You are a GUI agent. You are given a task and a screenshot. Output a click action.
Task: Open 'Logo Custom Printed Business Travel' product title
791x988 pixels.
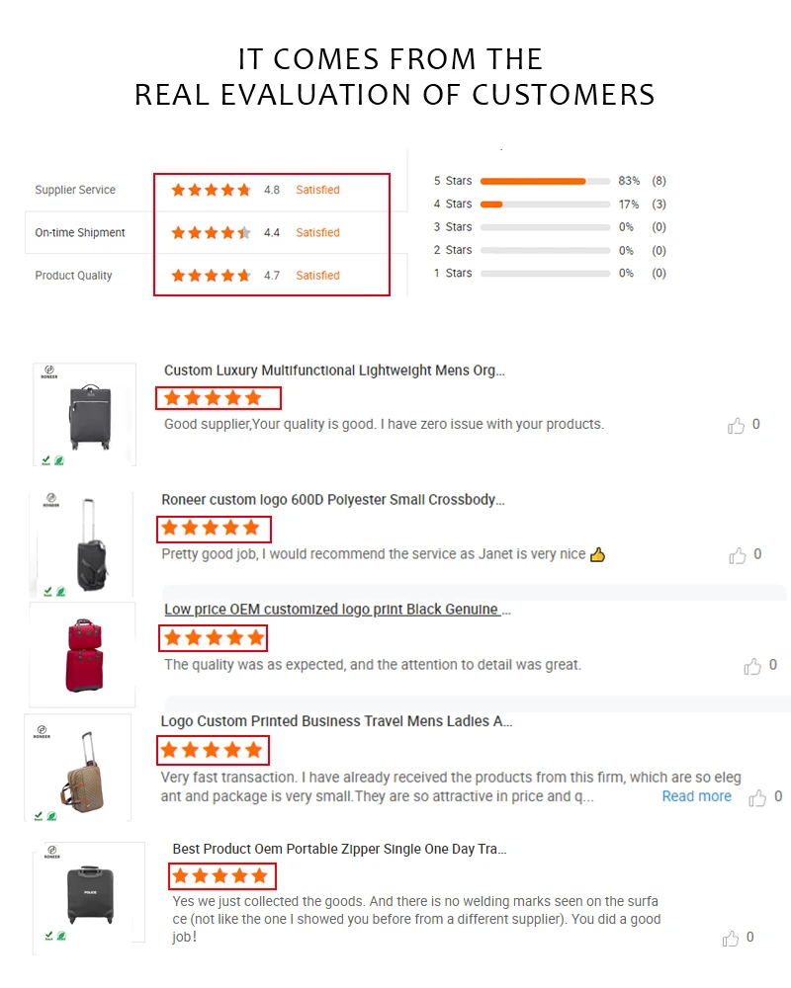336,721
